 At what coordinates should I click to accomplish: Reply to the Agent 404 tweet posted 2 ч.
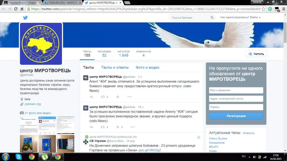(92, 97)
